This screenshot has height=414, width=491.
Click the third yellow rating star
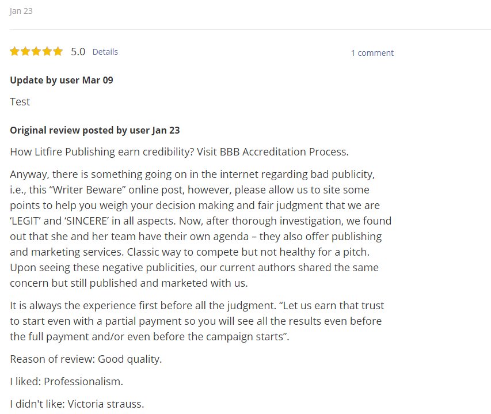pos(36,52)
